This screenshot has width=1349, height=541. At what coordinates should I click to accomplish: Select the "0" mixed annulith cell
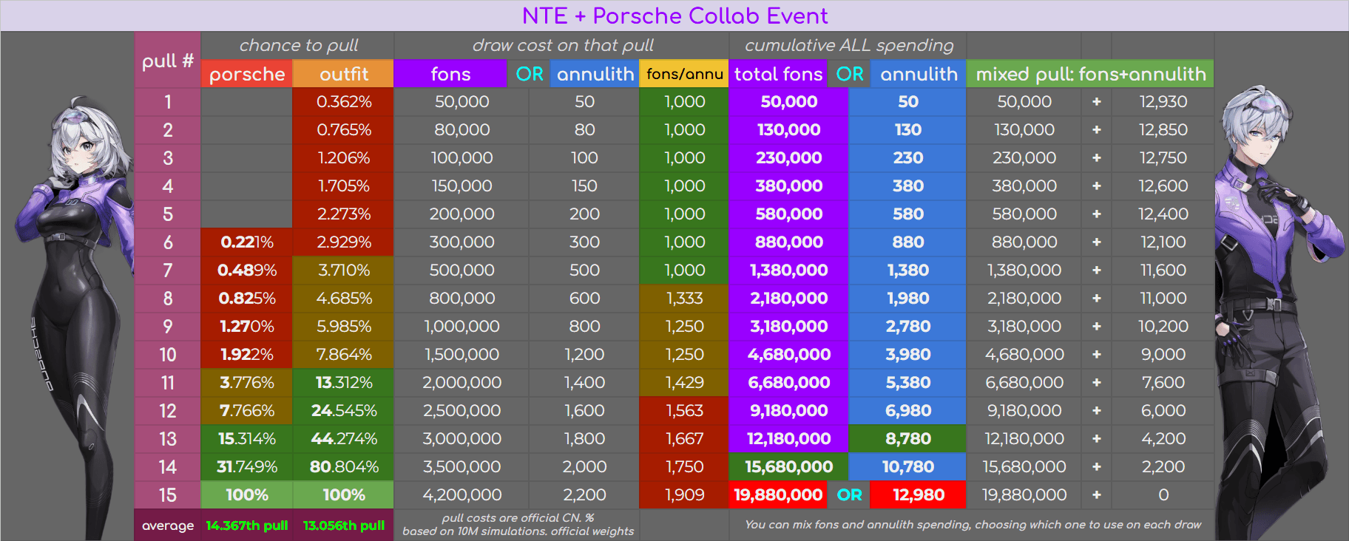pyautogui.click(x=1163, y=495)
